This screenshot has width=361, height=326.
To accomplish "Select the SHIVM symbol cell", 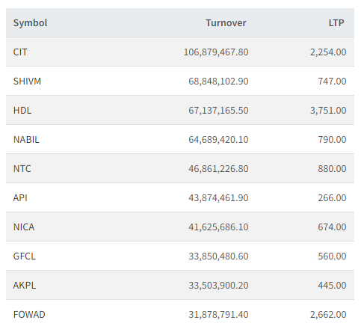I will (27, 81).
